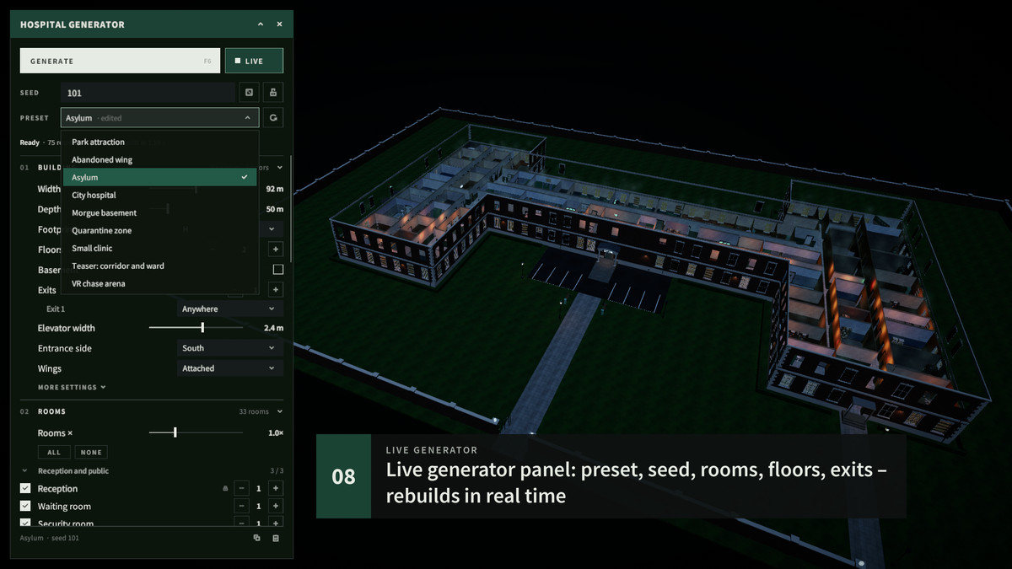The height and width of the screenshot is (569, 1012).
Task: Adjust the Rooms multiplier slider
Action: [x=196, y=432]
